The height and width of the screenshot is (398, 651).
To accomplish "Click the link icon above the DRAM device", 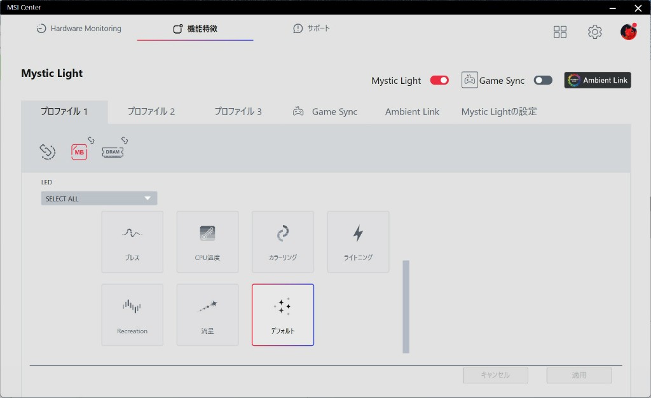I will [x=125, y=141].
